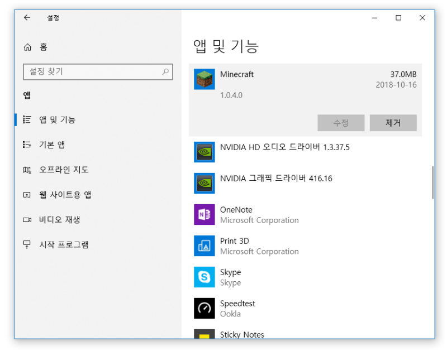
Task: Click the Print 3D app icon
Action: (205, 246)
